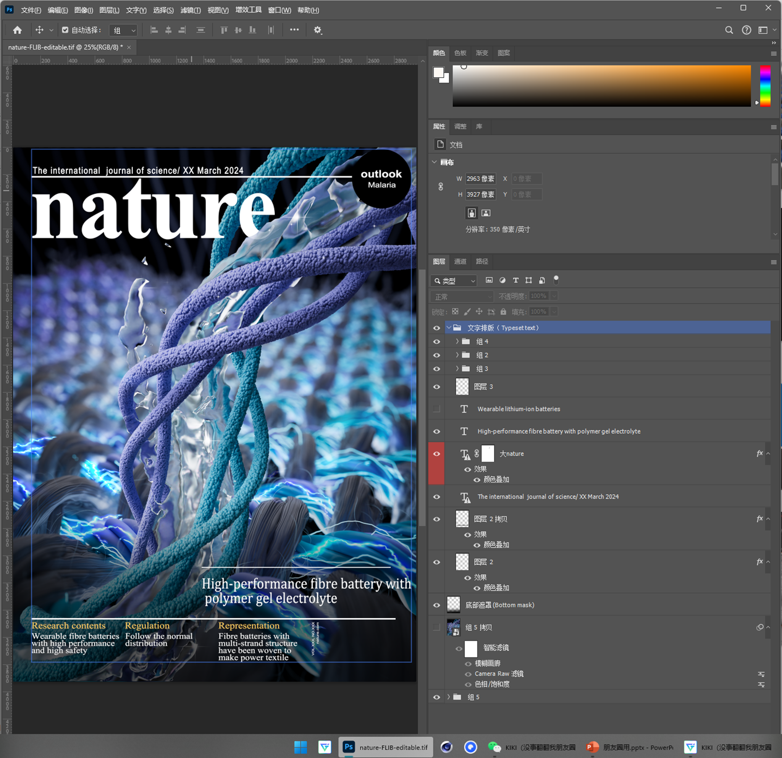The image size is (782, 758).
Task: Open the gear settings icon in options bar
Action: click(318, 30)
